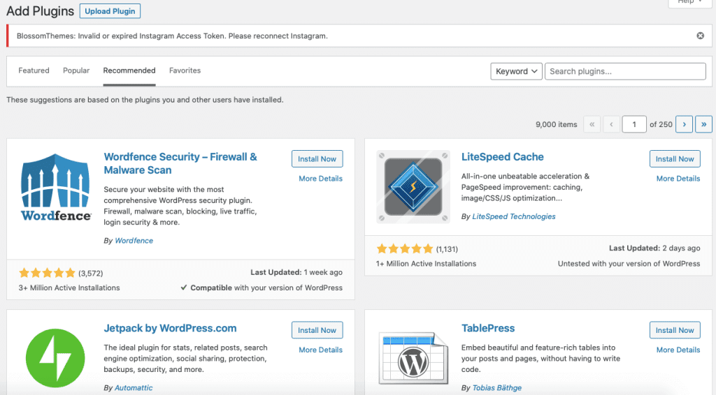This screenshot has width=716, height=395.
Task: Click the Add Plugins page heading
Action: pos(40,11)
